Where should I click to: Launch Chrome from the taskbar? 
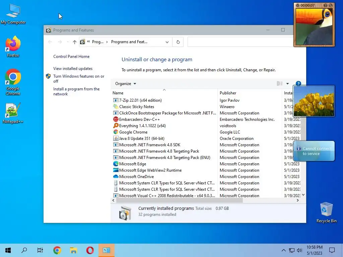[57, 250]
